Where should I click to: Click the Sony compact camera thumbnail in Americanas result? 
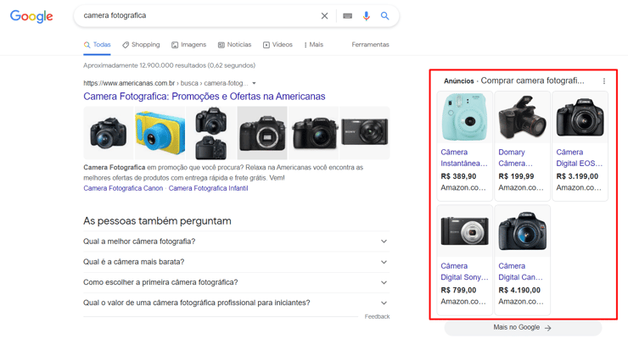(364, 133)
